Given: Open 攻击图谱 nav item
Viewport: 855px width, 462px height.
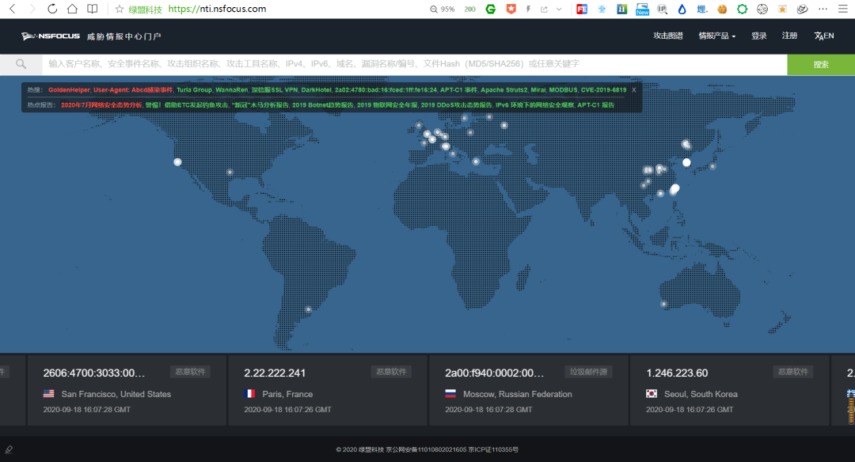Looking at the screenshot, I should click(668, 36).
